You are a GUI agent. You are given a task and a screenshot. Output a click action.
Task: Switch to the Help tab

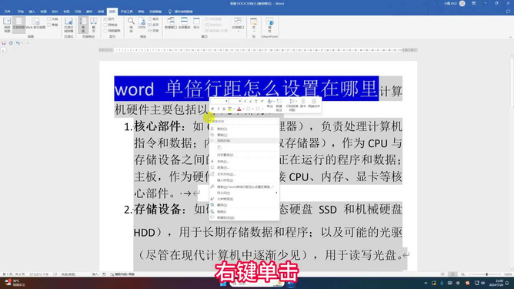(x=141, y=12)
